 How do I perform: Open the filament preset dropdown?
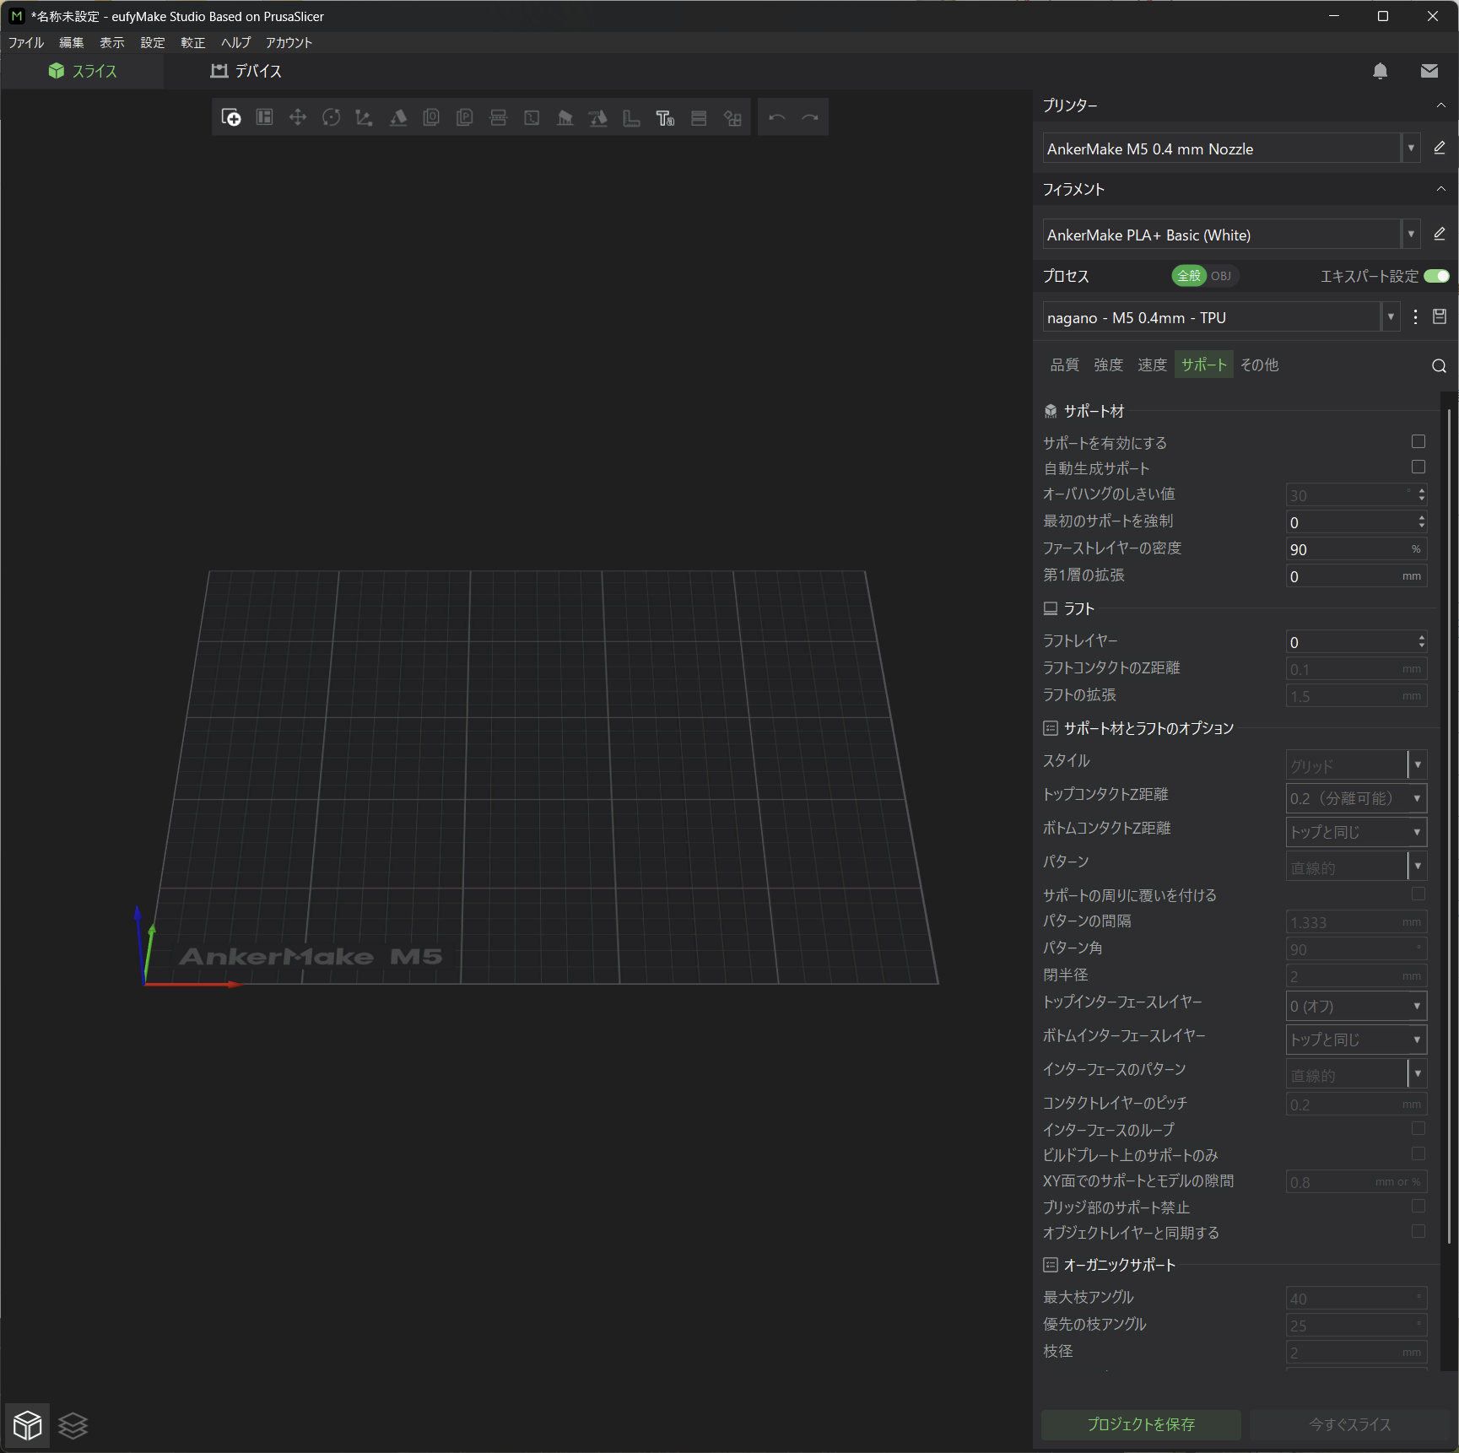(1410, 235)
